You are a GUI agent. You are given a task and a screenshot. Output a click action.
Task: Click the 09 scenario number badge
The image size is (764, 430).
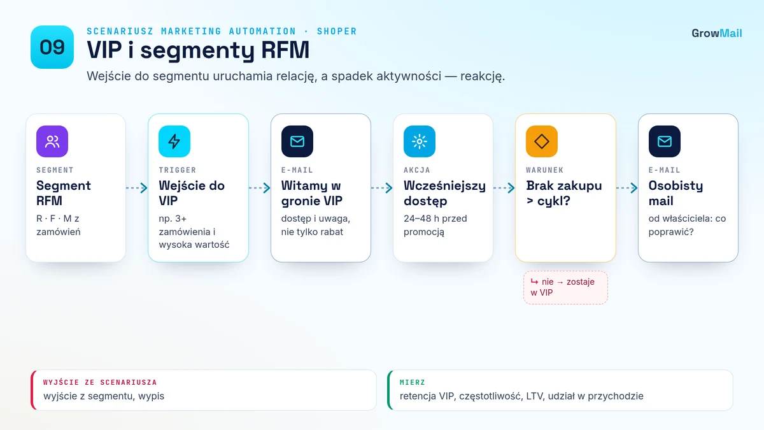52,47
